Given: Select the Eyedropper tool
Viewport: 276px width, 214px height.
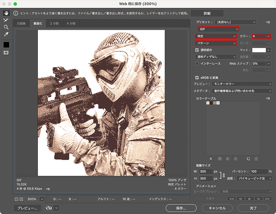Looking at the screenshot, I should point(6,34).
